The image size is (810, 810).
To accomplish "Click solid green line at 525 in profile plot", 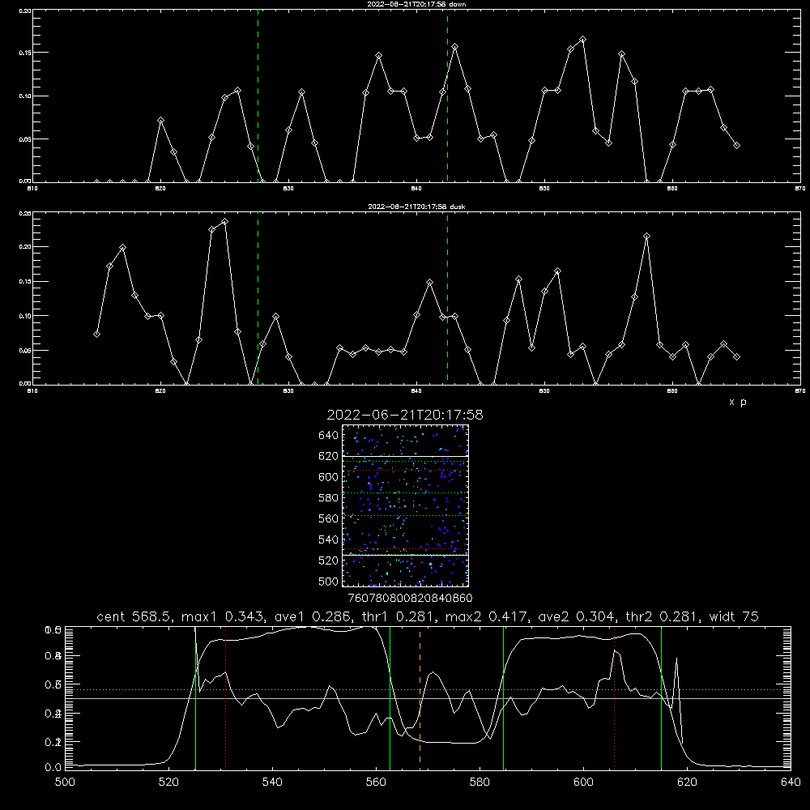I will click(195, 700).
